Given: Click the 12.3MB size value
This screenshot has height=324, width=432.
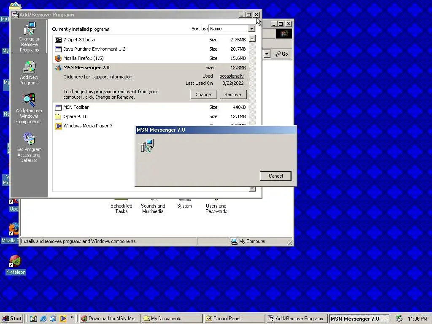Looking at the screenshot, I should (x=238, y=67).
